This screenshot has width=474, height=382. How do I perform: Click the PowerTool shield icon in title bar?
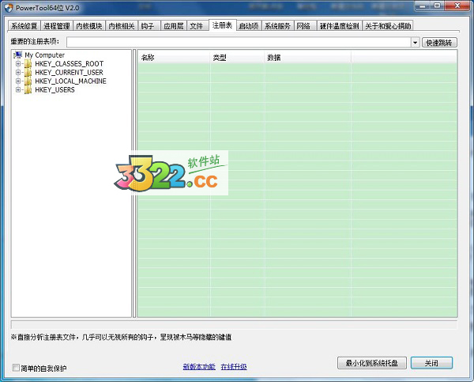(9, 8)
